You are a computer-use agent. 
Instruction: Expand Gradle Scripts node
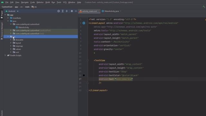pos(5,55)
